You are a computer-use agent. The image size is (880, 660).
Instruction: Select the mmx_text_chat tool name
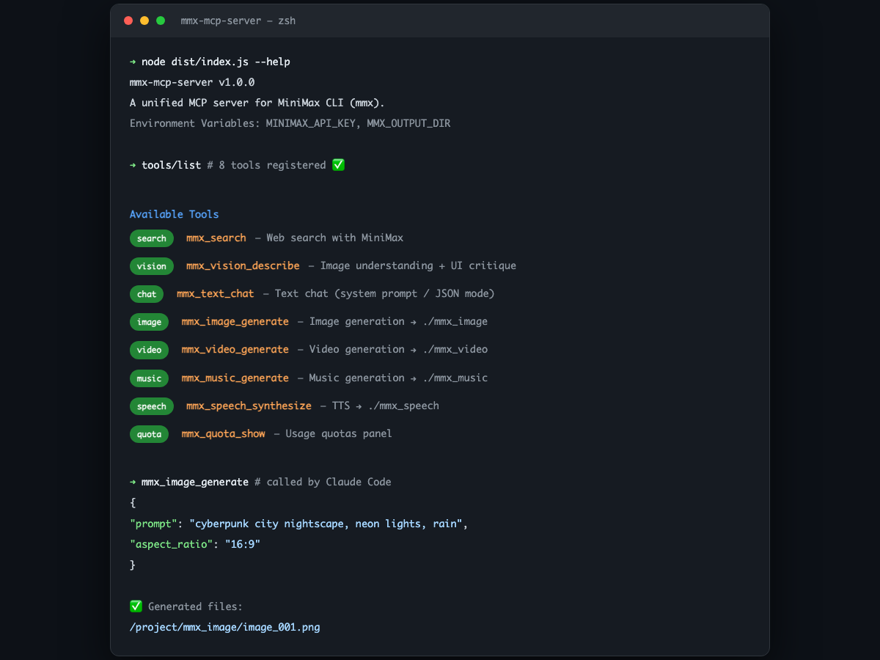pos(215,293)
